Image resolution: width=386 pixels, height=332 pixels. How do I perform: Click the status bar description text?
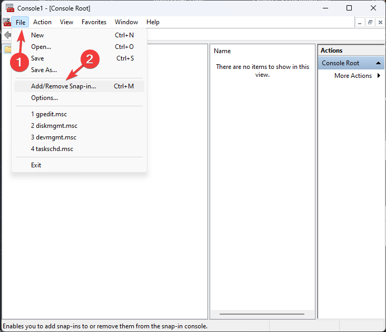tap(105, 326)
